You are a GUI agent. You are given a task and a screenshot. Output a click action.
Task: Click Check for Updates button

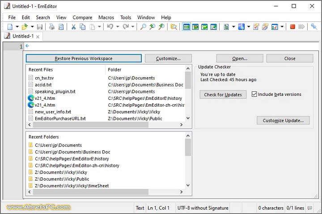[x=223, y=95]
